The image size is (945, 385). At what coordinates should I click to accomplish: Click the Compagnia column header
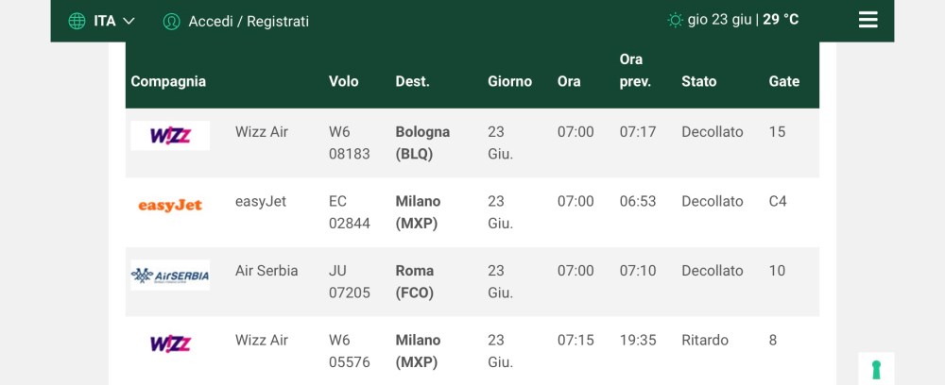[168, 81]
